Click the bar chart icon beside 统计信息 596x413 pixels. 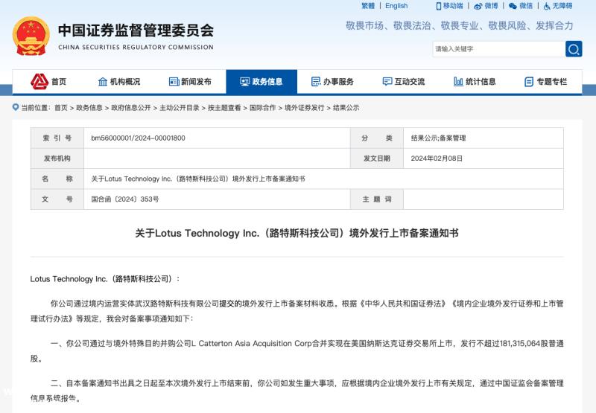(458, 81)
